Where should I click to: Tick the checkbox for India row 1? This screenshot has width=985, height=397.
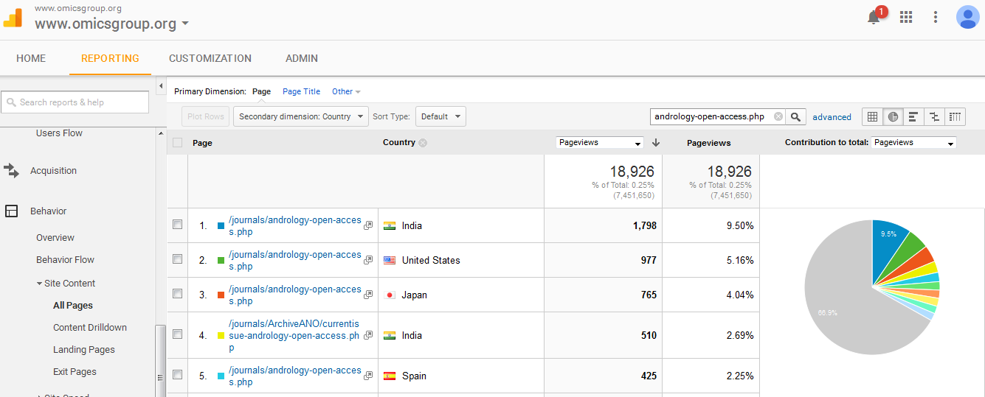[177, 225]
